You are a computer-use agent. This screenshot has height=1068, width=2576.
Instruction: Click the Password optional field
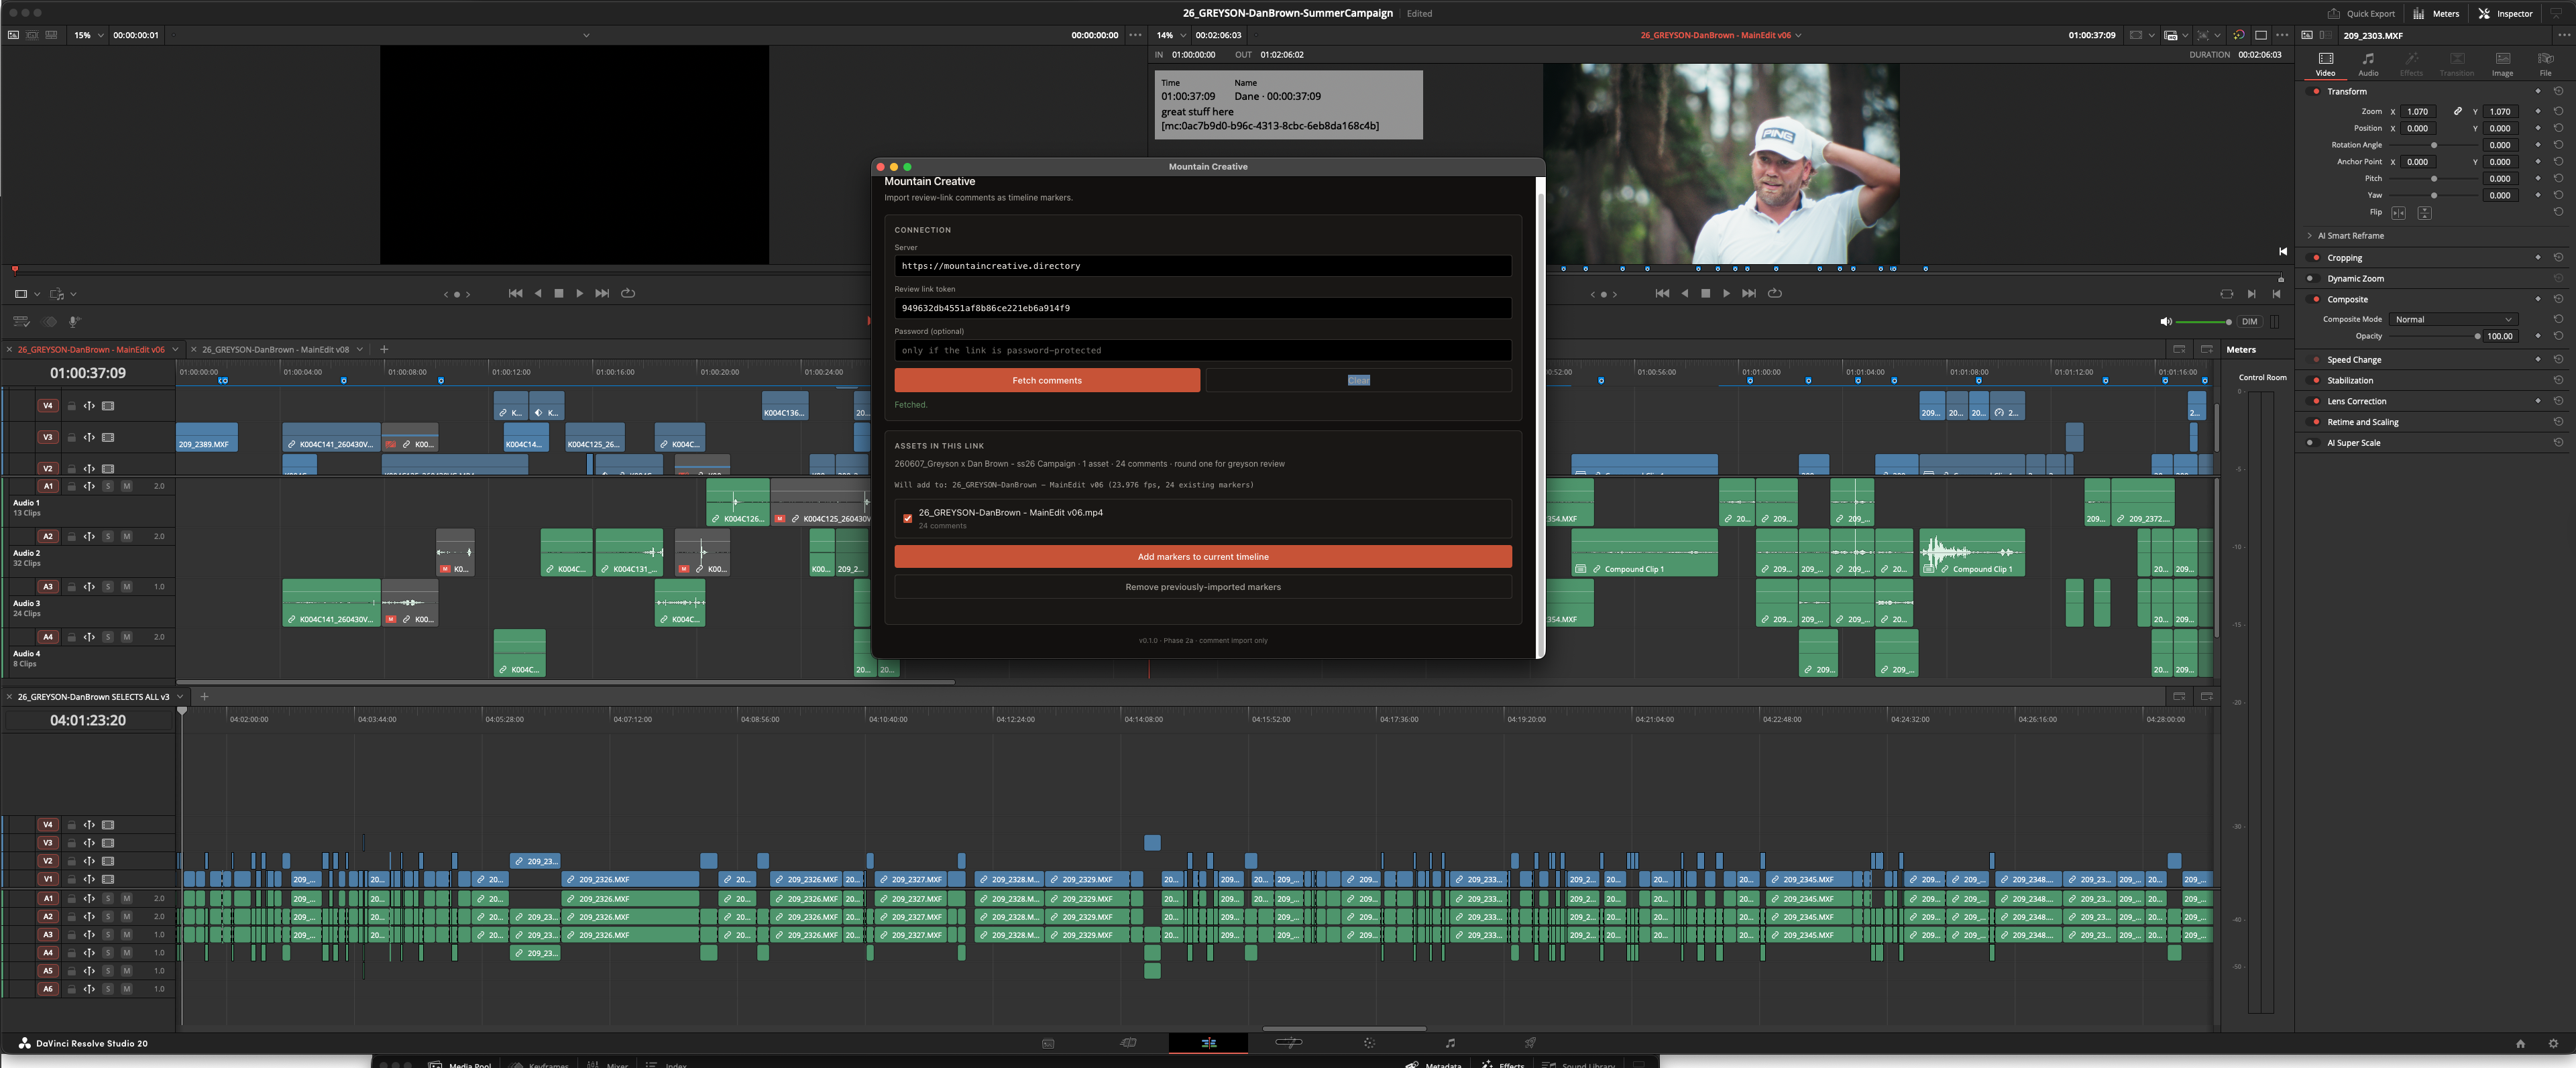(1203, 350)
